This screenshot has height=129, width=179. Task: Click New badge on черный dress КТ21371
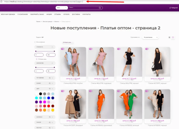click(147, 49)
